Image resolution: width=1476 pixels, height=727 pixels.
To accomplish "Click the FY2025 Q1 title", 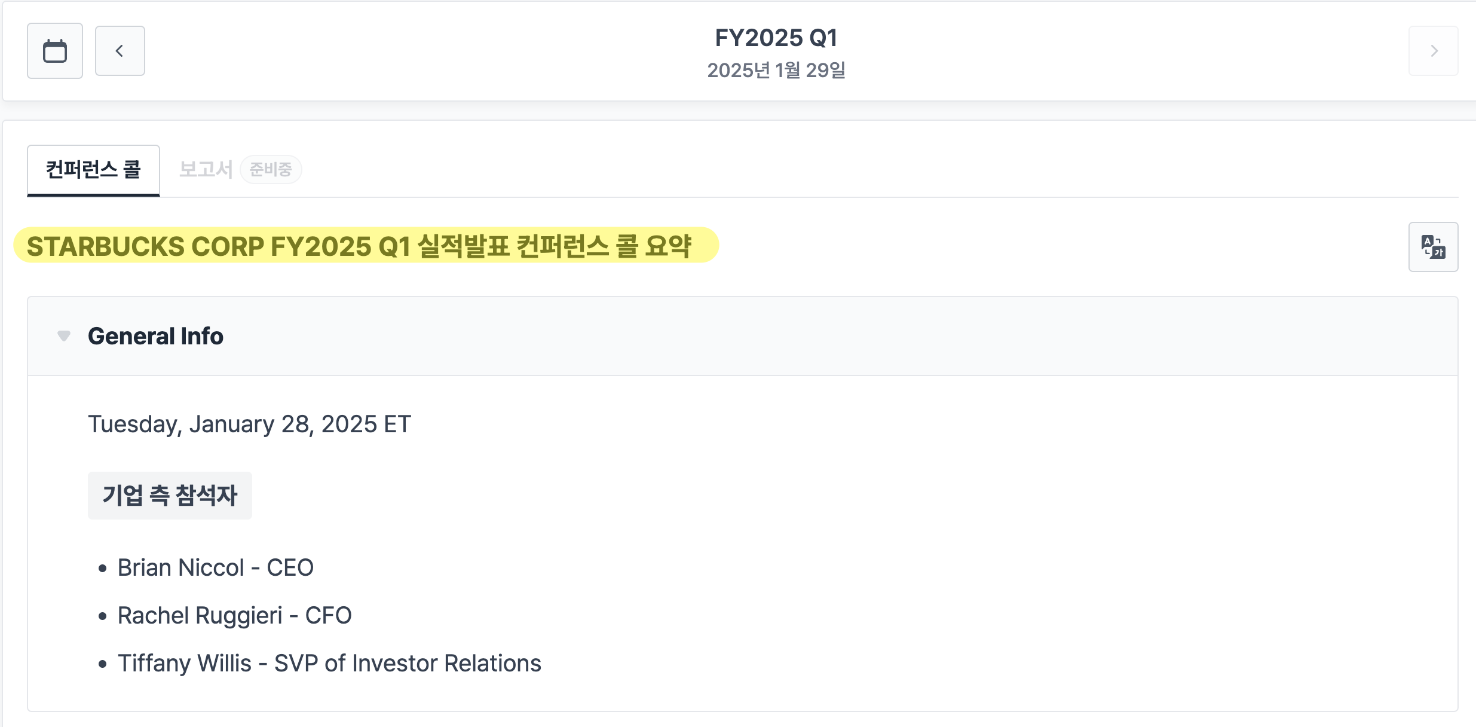I will [x=776, y=38].
